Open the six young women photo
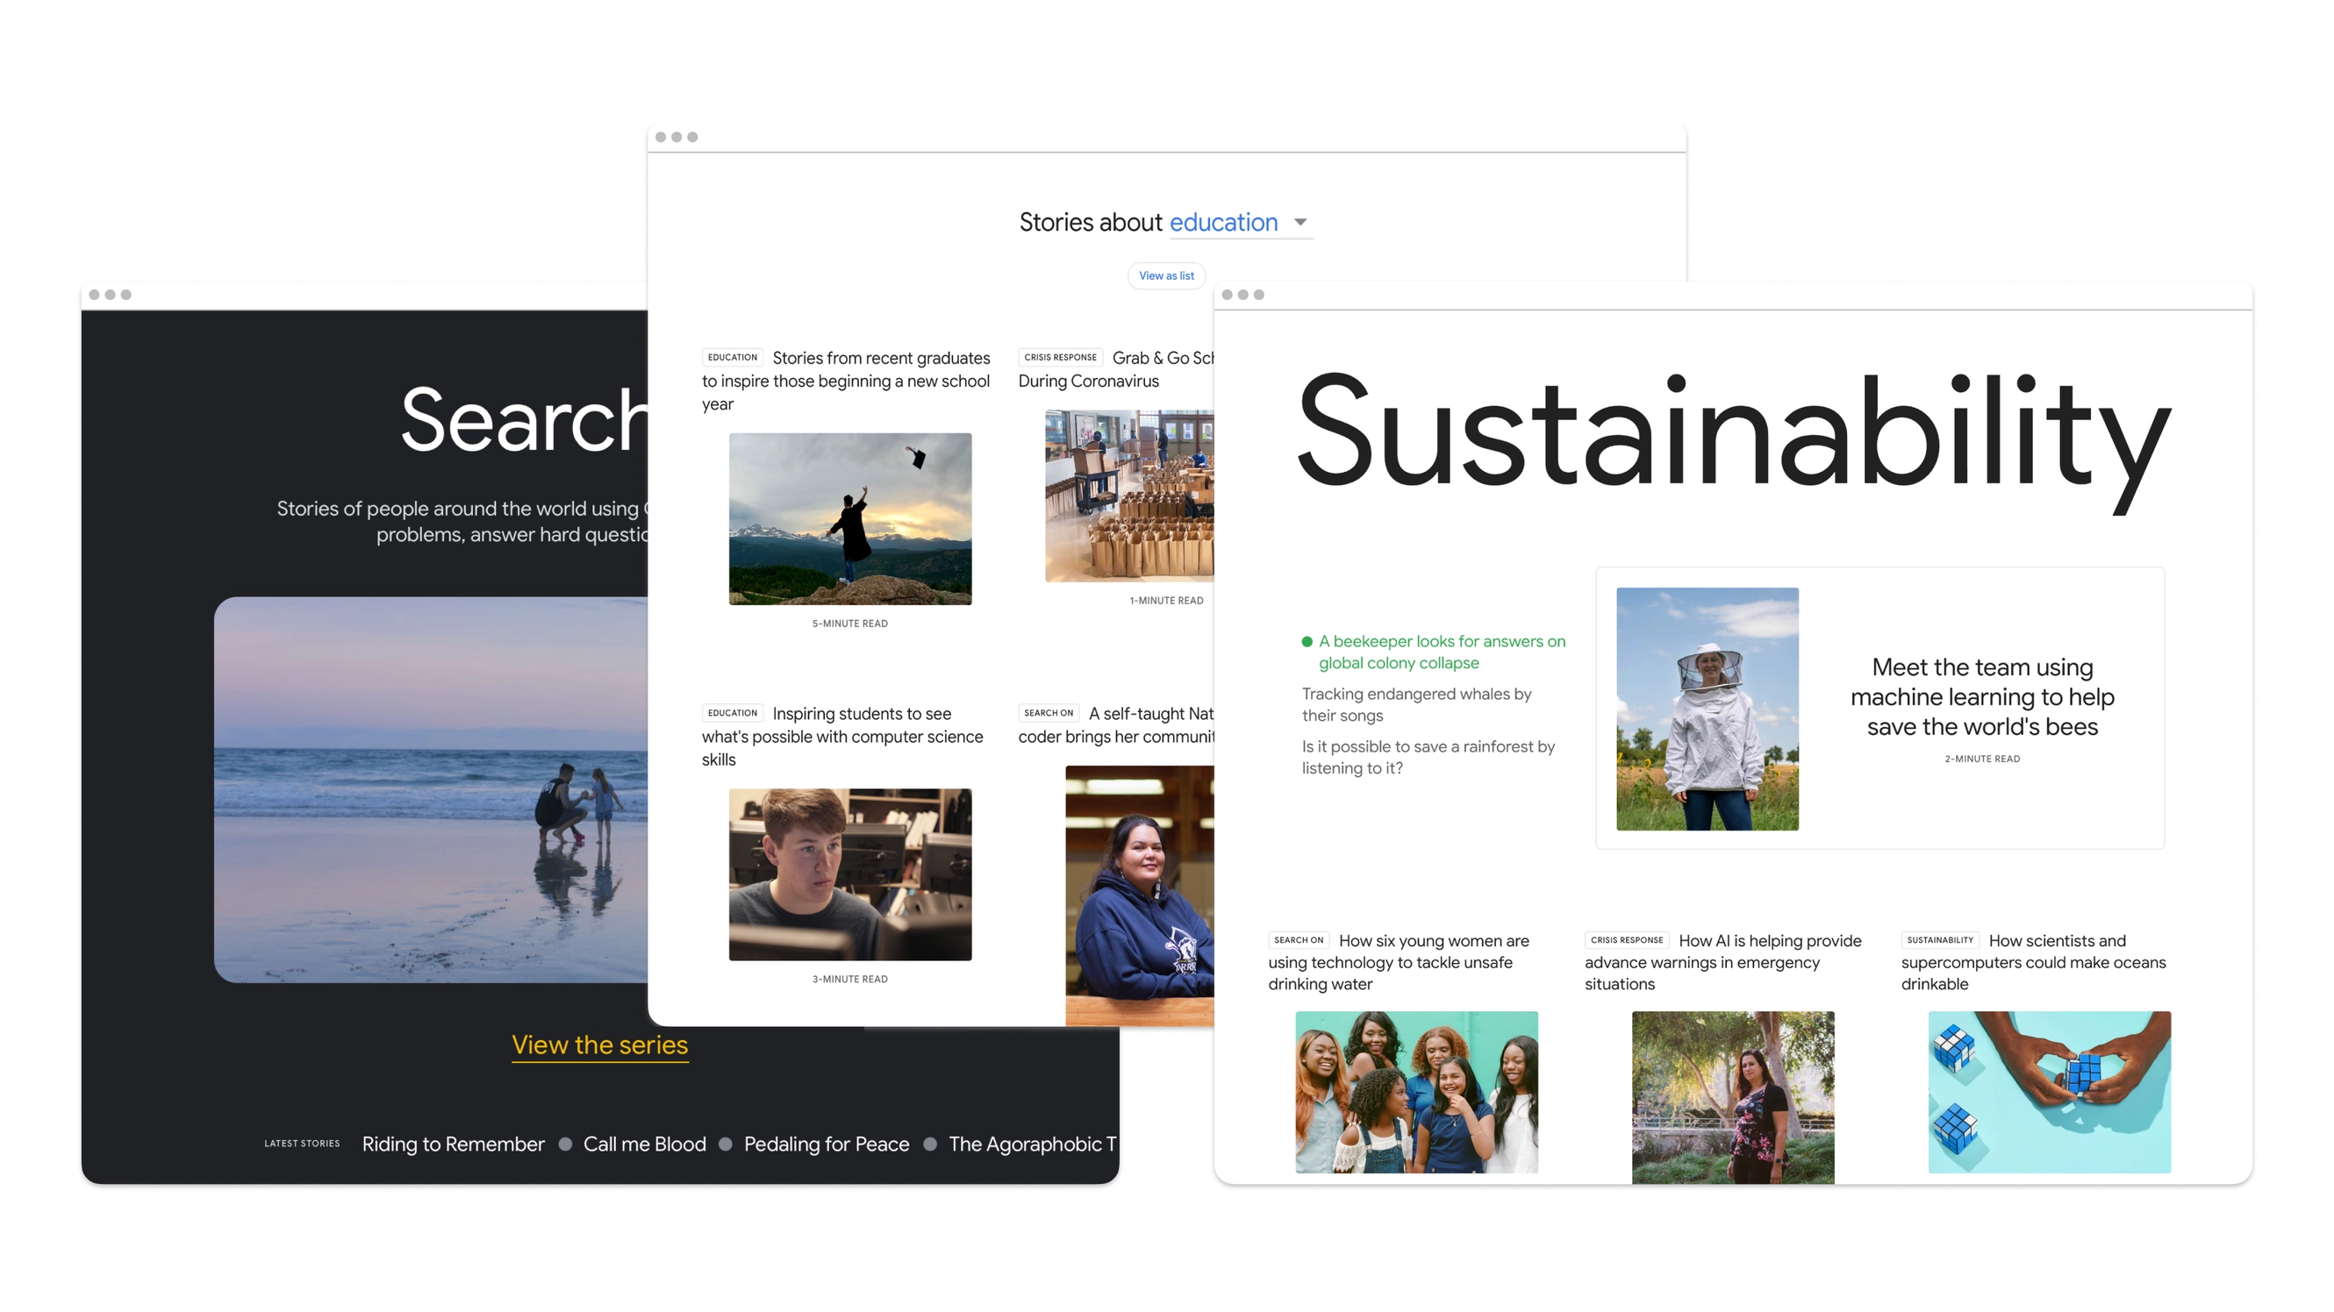 tap(1416, 1092)
